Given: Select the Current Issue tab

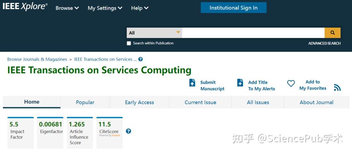Looking at the screenshot, I should [200, 102].
